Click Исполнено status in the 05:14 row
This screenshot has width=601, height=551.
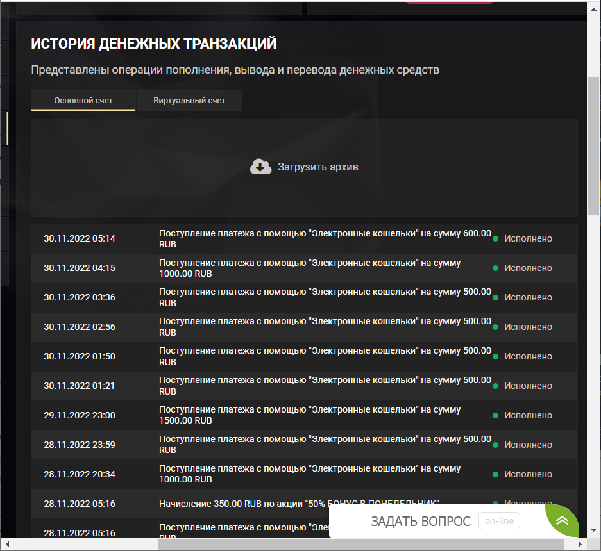(528, 238)
